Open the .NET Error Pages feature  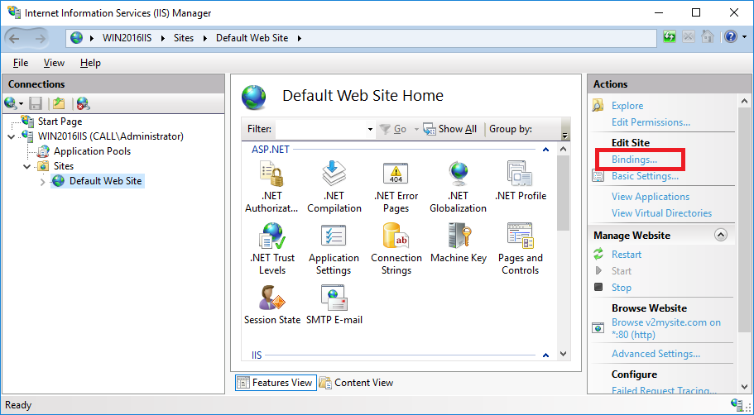click(396, 187)
